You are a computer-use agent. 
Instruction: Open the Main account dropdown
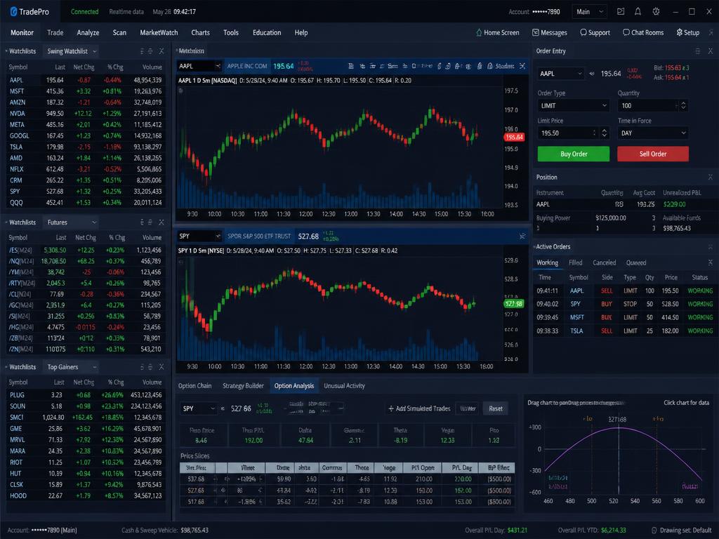(x=590, y=12)
